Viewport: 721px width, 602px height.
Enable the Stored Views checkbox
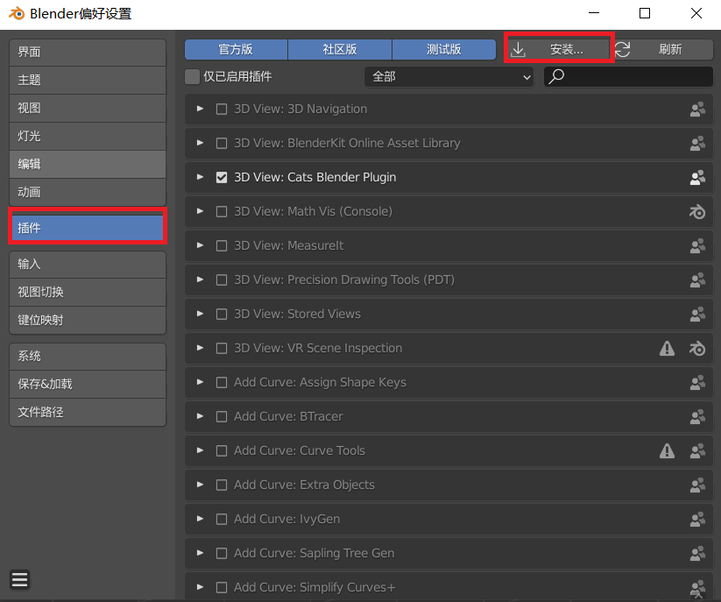coord(222,314)
